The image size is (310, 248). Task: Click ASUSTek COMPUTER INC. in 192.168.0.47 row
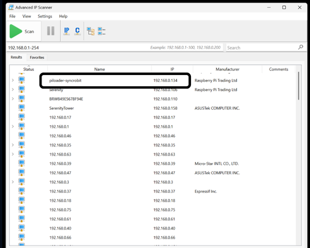point(217,173)
